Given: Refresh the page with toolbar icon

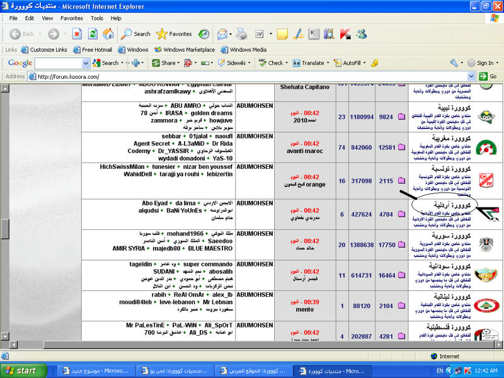Looking at the screenshot, I should pos(93,34).
